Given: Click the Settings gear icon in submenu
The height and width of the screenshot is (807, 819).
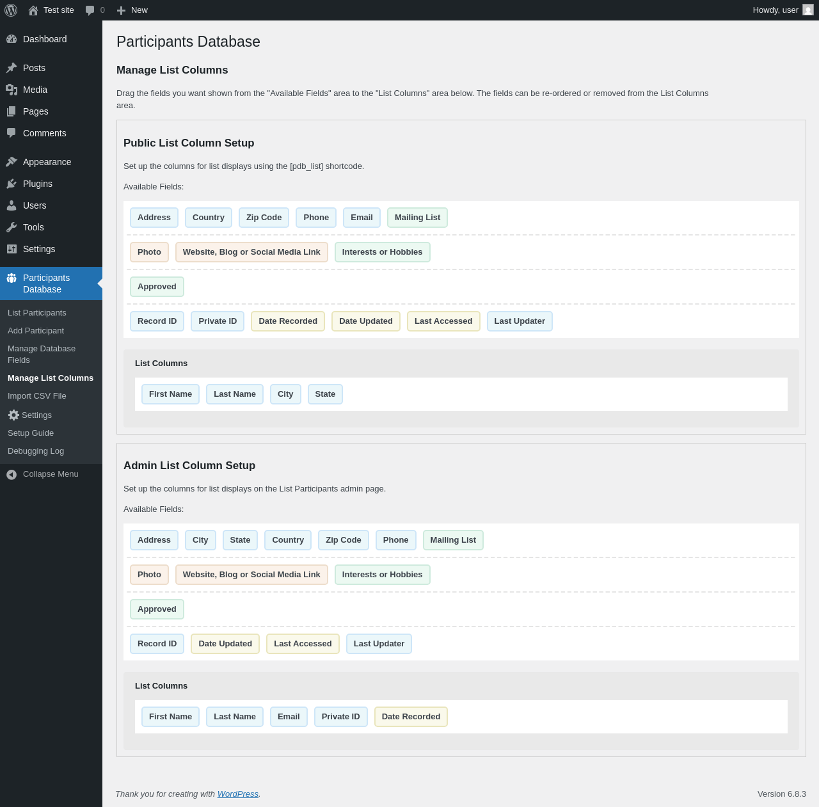Looking at the screenshot, I should [13, 415].
